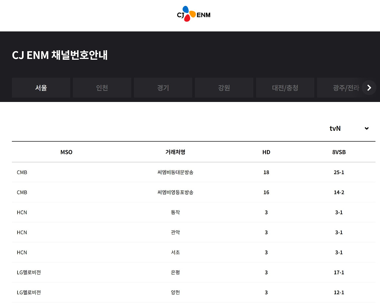Click the 거래처명 column header
The image size is (380, 304).
click(x=175, y=152)
